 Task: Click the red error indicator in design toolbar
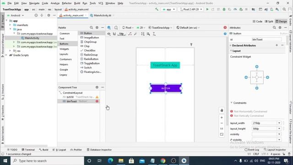[225, 27]
